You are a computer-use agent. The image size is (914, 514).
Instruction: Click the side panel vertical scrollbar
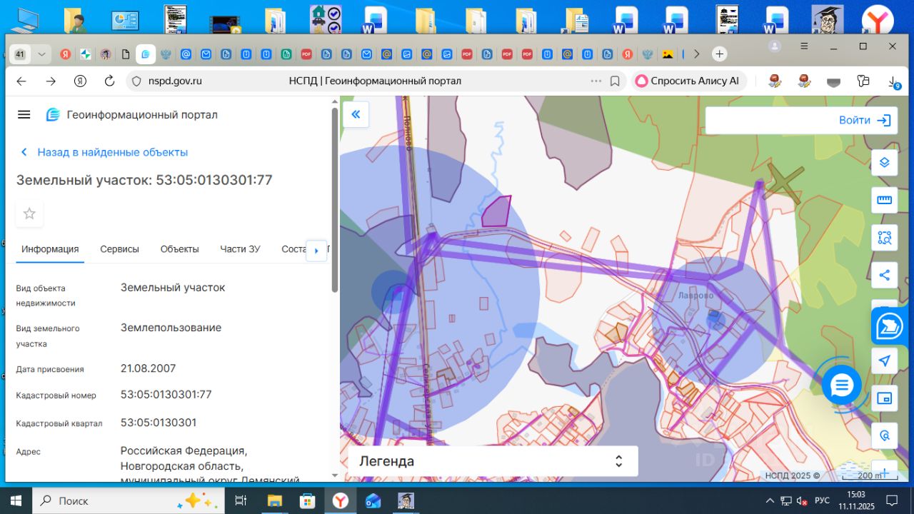click(334, 200)
